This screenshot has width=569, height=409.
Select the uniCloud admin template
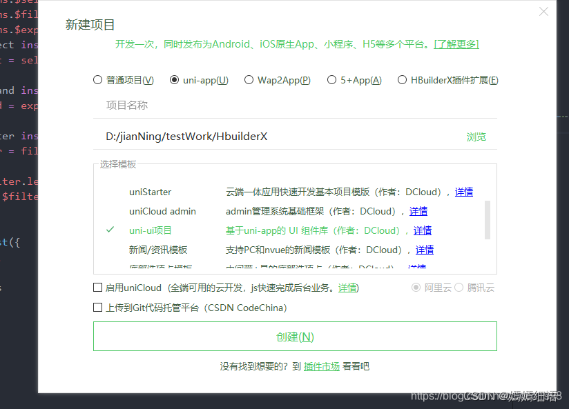tap(162, 211)
